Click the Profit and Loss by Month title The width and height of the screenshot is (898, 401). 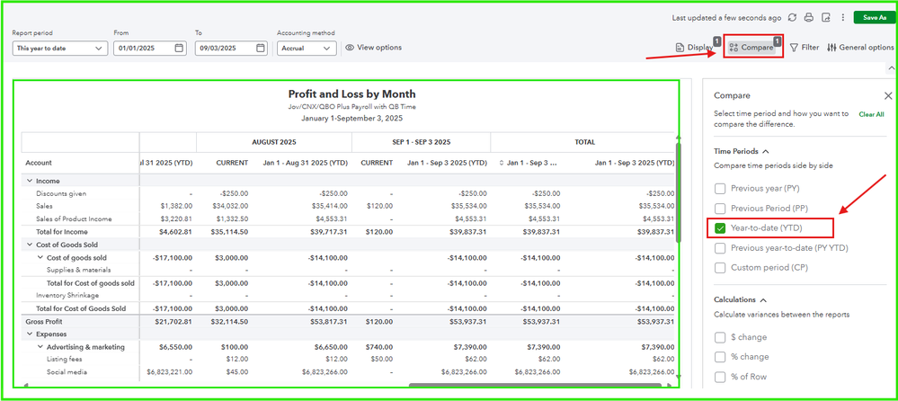(x=351, y=94)
